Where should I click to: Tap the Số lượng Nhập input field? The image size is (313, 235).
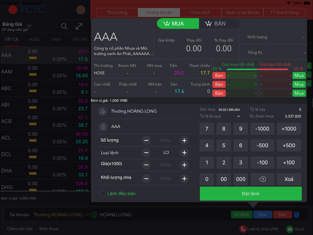tap(165, 140)
